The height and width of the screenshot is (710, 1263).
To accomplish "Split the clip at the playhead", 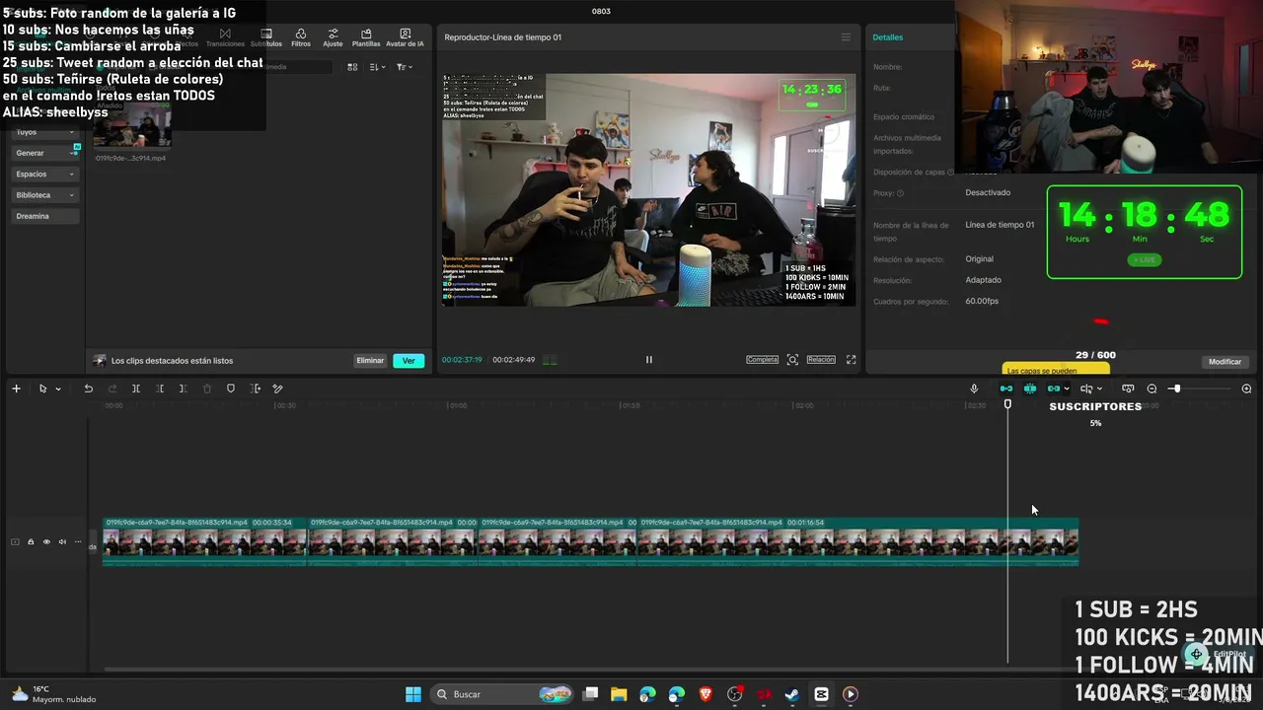I will (x=136, y=389).
